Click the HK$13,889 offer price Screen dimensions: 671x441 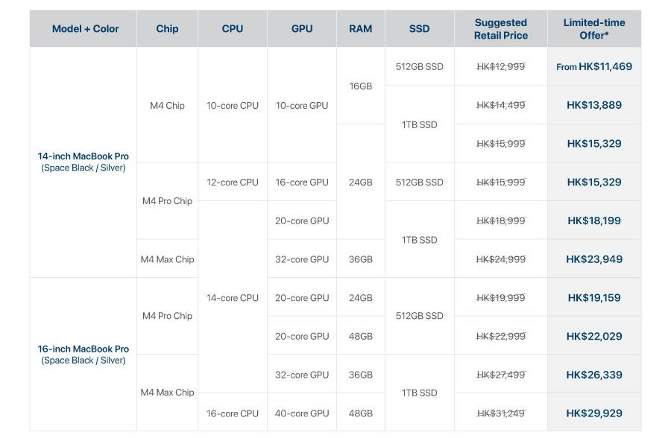coord(594,105)
